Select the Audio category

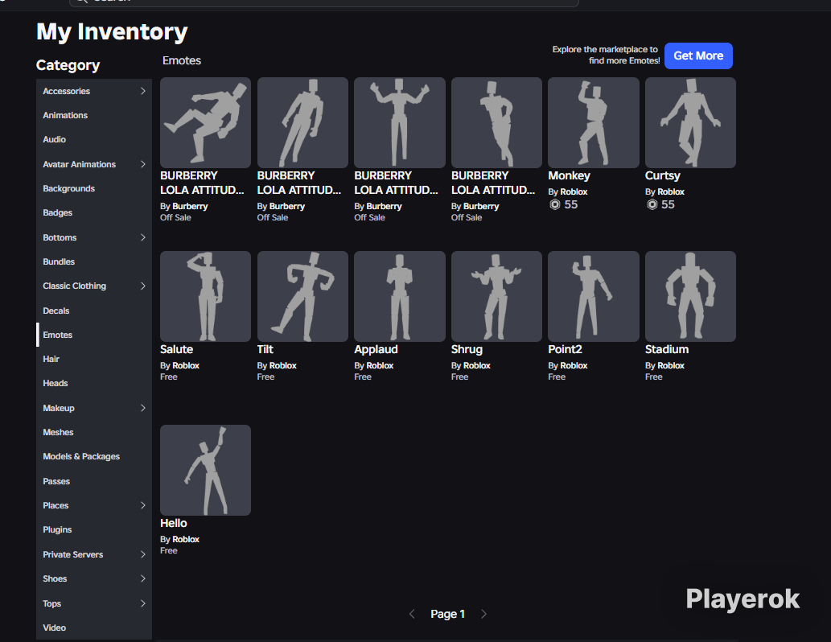tap(94, 139)
